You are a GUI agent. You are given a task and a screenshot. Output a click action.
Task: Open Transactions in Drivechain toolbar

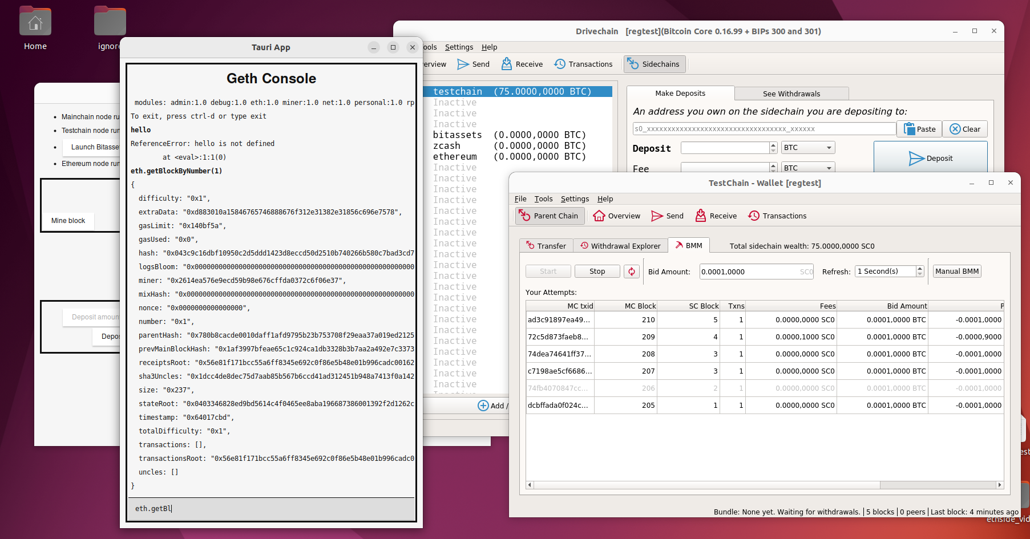point(583,64)
